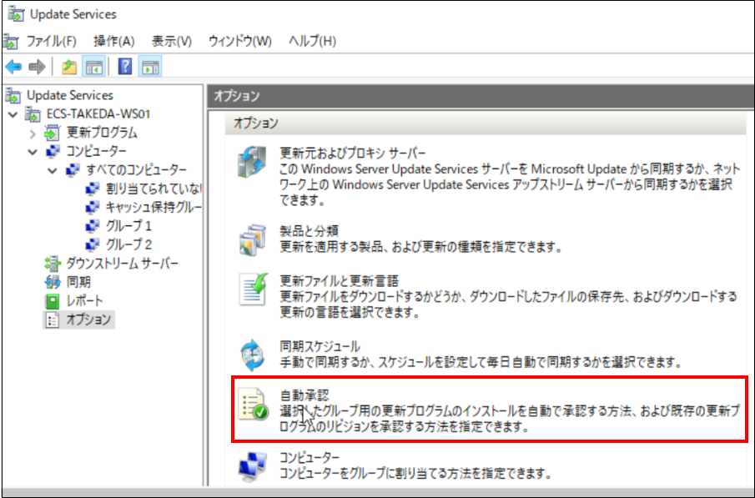The height and width of the screenshot is (498, 755).
Task: Select 同期 in the tree
Action: point(78,282)
